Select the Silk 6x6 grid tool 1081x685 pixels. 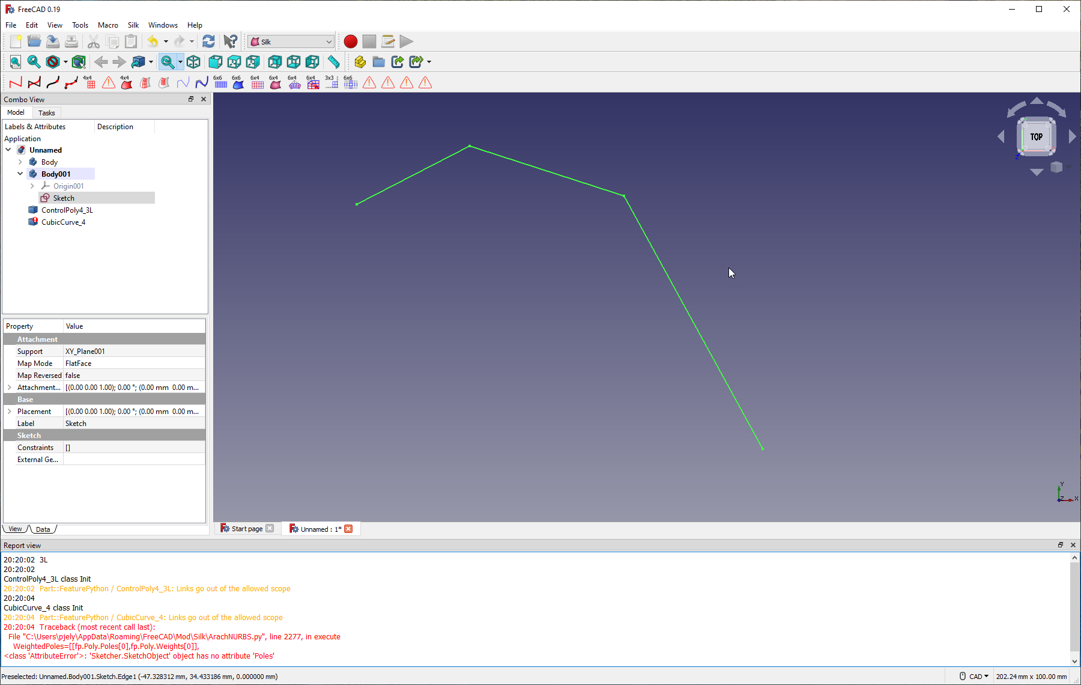click(x=220, y=82)
